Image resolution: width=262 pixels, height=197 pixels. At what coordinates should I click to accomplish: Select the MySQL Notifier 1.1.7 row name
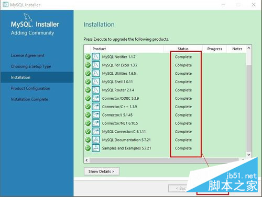(119, 57)
